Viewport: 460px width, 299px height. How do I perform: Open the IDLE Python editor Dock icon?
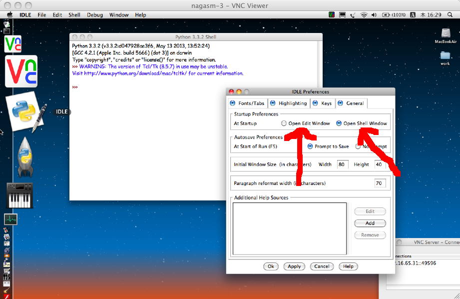click(x=25, y=112)
